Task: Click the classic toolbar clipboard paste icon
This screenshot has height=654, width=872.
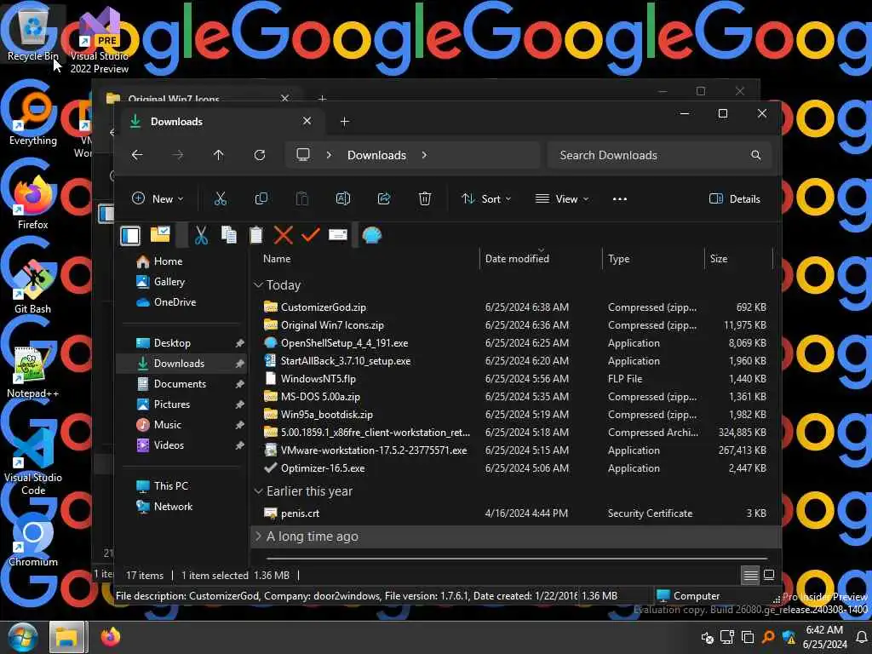Action: [x=255, y=235]
